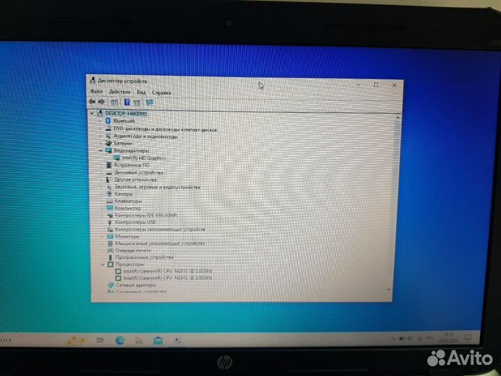The width and height of the screenshot is (501, 376).
Task: Click the Back arrow toolbar icon
Action: pyautogui.click(x=92, y=102)
